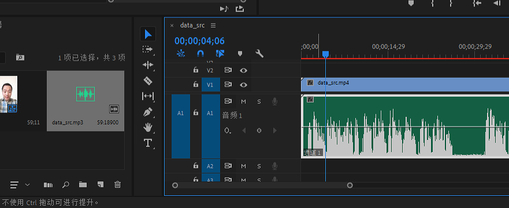The height and width of the screenshot is (208, 509).
Task: Select the Track Select Forward tool
Action: click(x=147, y=49)
